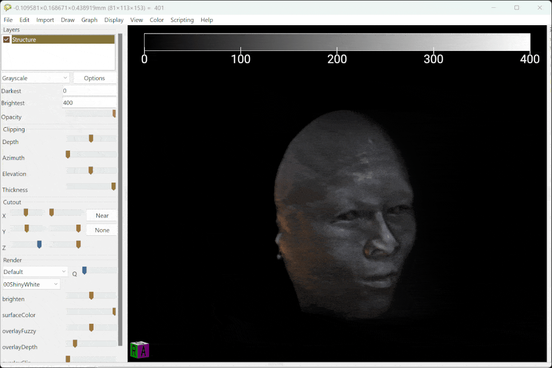Click the render quality Q slider handle
552x368 pixels.
84,271
